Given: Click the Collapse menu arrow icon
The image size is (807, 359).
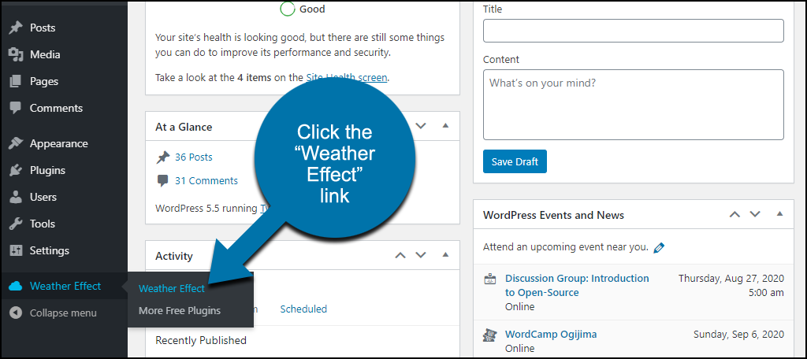Looking at the screenshot, I should (16, 313).
